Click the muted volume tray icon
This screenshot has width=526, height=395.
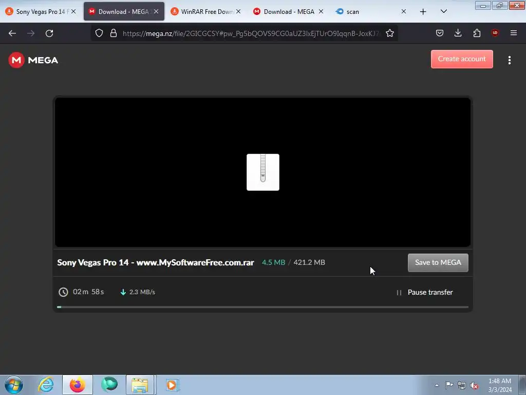coord(474,385)
